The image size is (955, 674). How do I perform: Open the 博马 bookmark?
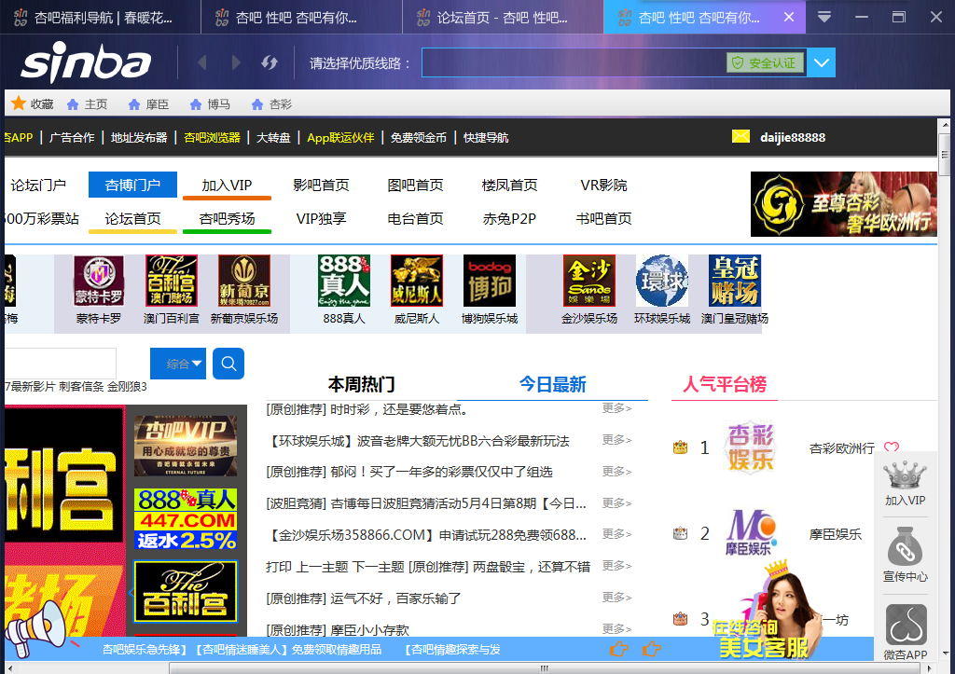[x=210, y=104]
